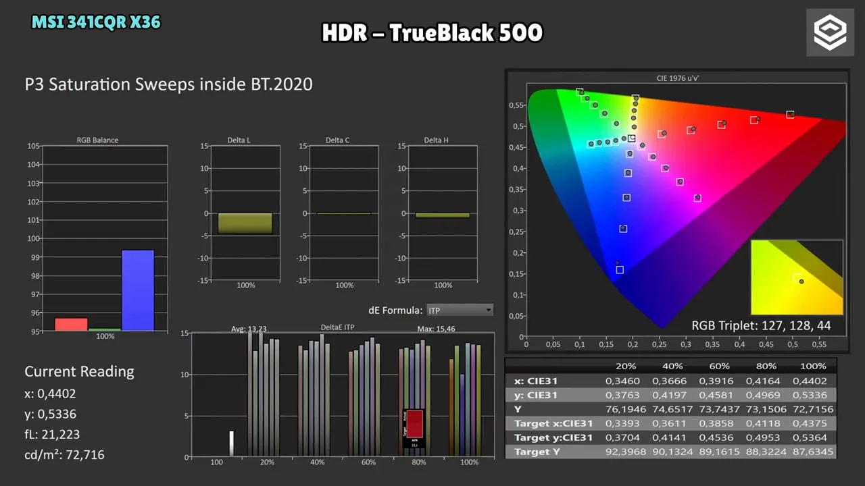Click table cell '0,3704'

point(622,437)
